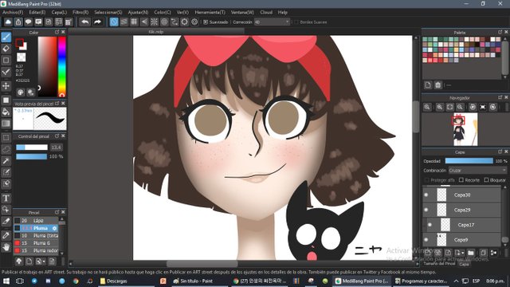Zoom out in the Navegador panel
The height and width of the screenshot is (287, 510).
pyautogui.click(x=460, y=107)
